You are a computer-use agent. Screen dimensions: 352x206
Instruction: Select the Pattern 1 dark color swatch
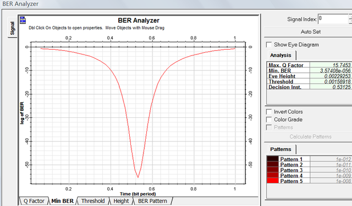pyautogui.click(x=273, y=159)
